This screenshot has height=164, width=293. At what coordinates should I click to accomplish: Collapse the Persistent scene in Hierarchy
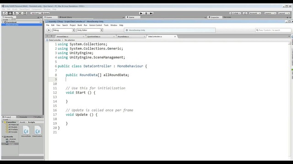point(3,22)
